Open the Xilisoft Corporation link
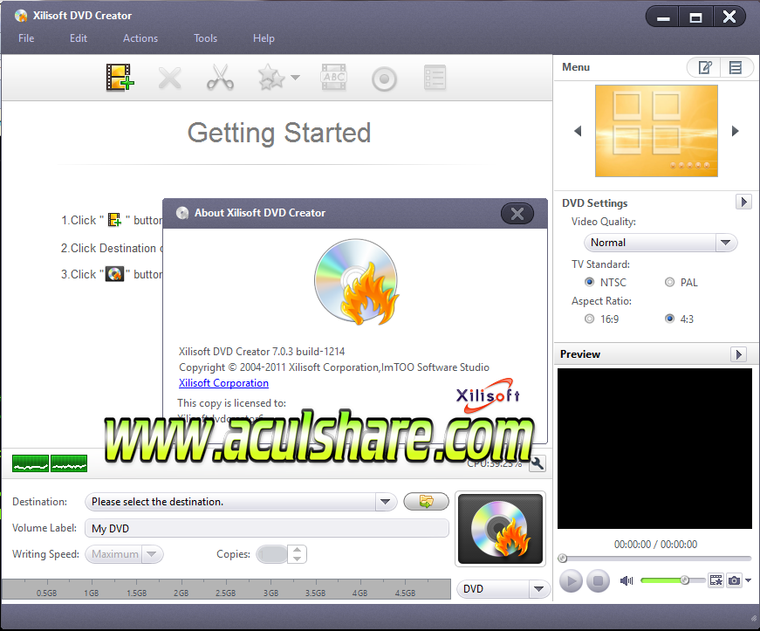 click(223, 383)
